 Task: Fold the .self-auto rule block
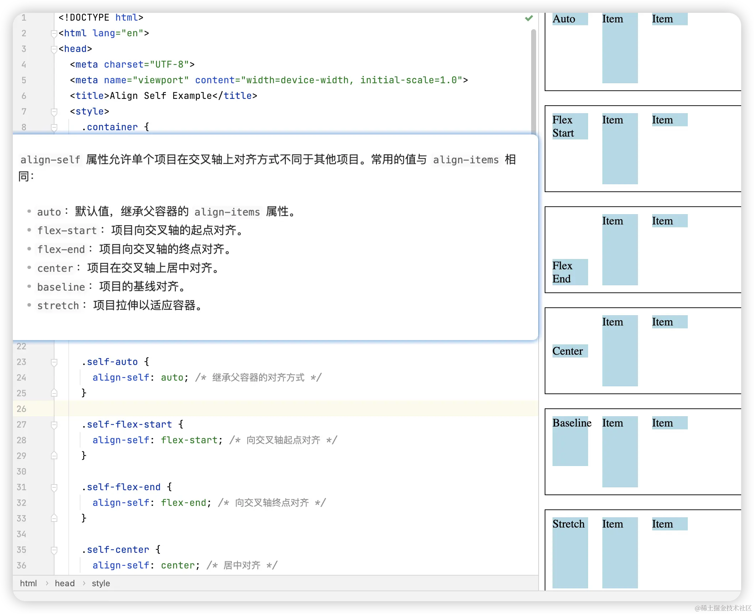click(54, 362)
